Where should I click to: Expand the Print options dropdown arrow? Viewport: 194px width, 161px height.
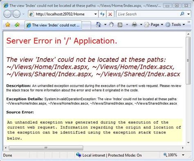[x=141, y=25]
